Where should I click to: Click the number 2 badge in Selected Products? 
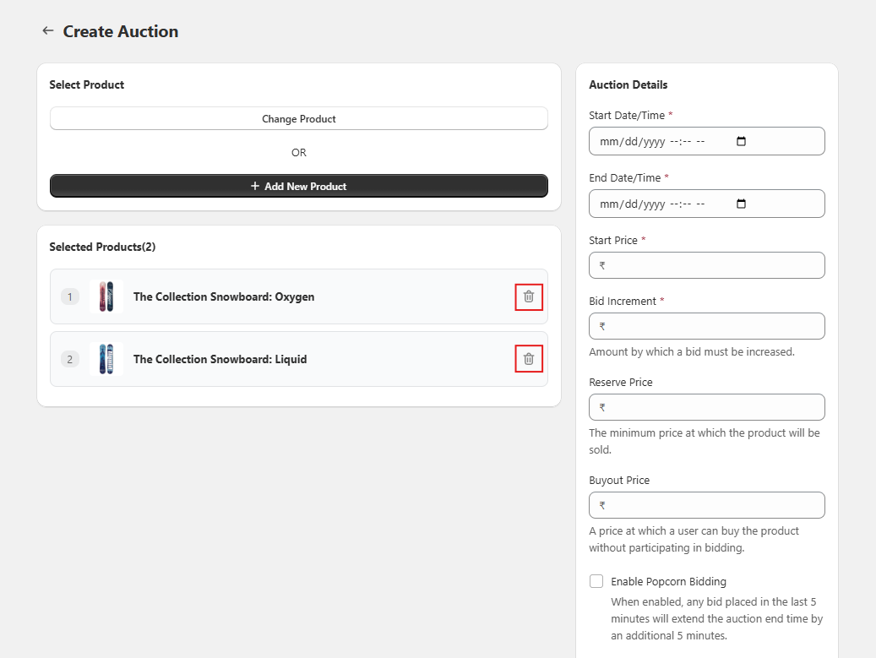70,359
